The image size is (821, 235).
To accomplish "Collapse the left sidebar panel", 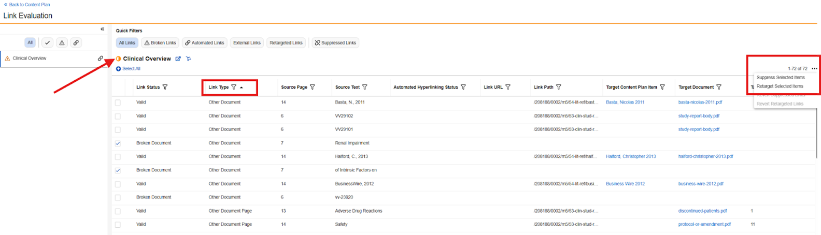I will click(102, 29).
